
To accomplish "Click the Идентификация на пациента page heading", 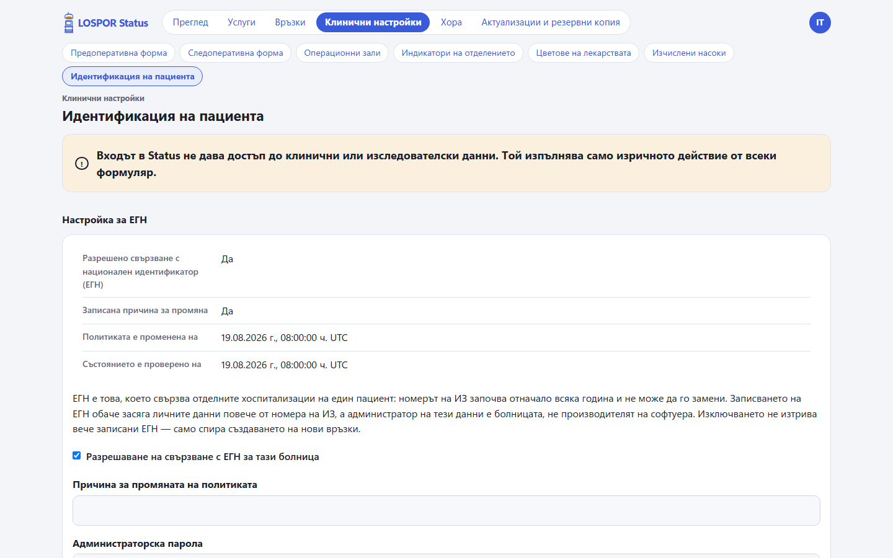I will tap(163, 117).
